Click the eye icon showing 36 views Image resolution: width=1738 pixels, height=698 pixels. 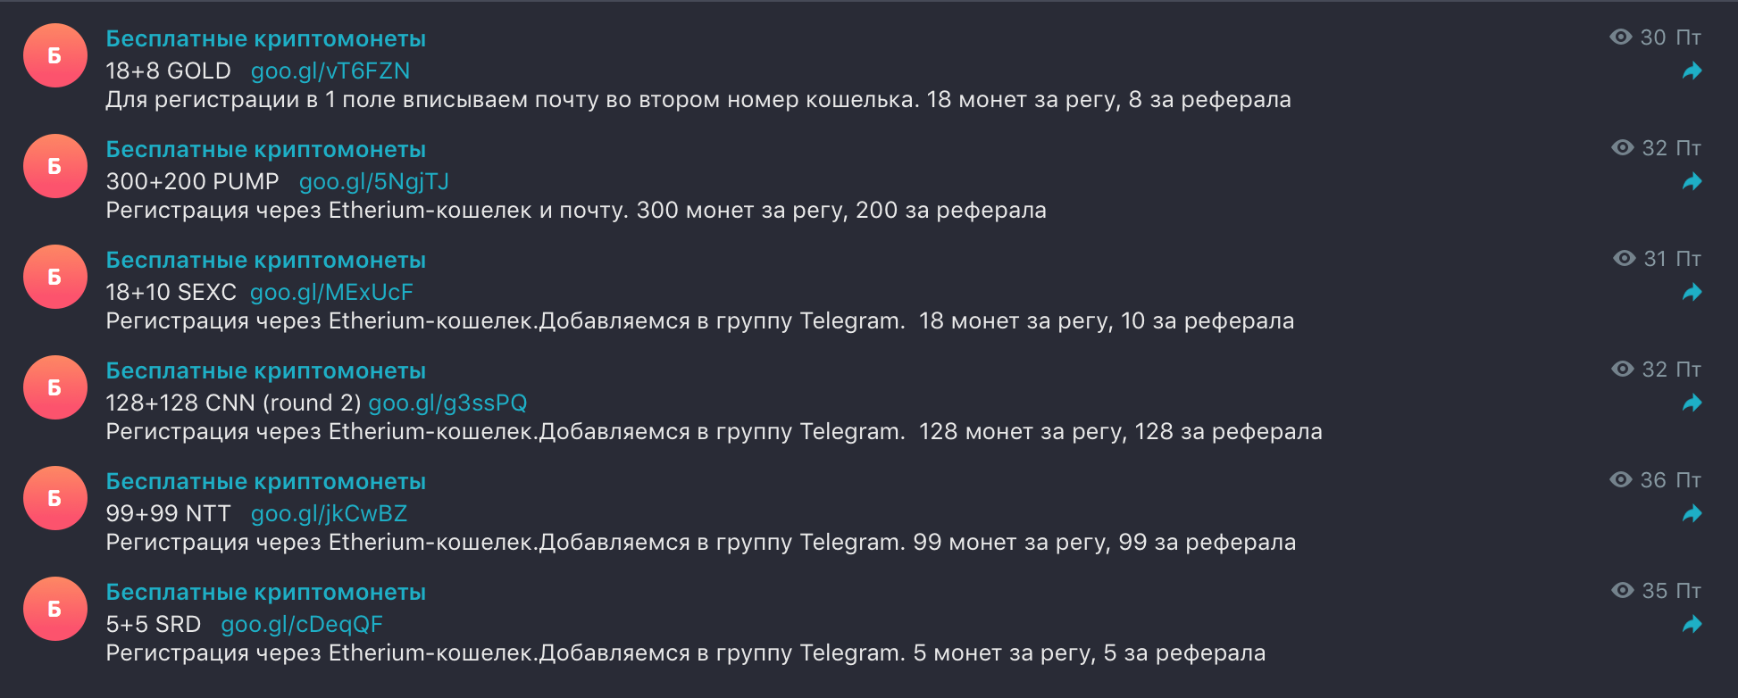[x=1620, y=479]
